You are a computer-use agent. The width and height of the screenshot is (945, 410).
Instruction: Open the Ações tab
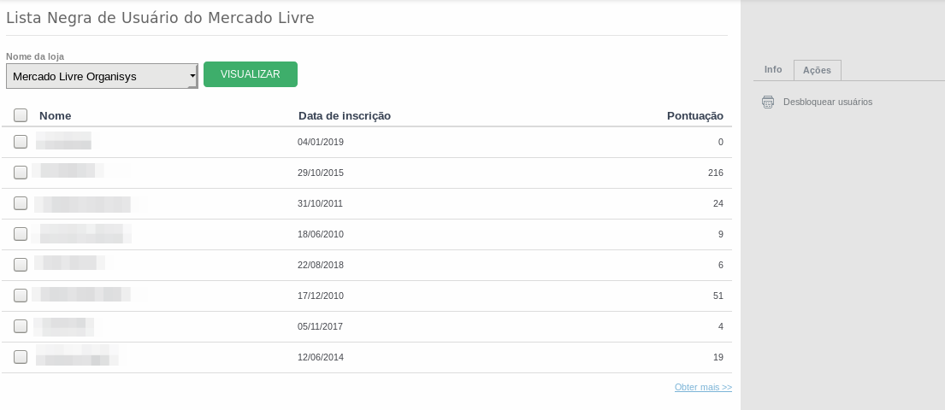[818, 70]
